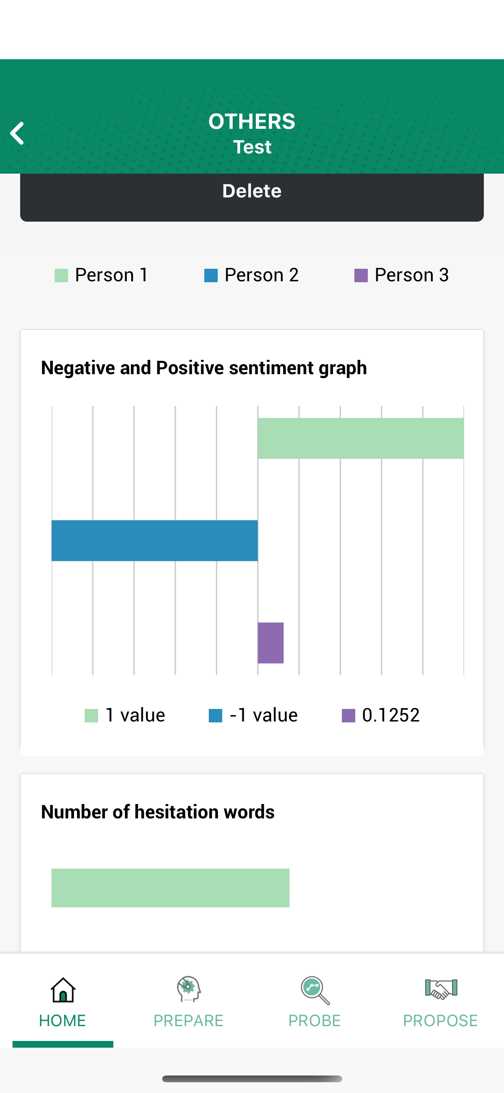
Task: Click the Person 3 purple legend swatch
Action: pyautogui.click(x=361, y=274)
